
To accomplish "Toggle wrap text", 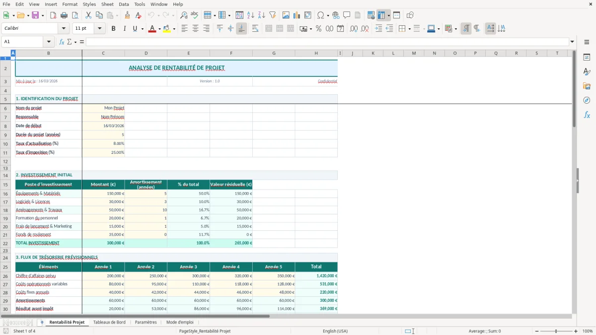I will tap(255, 29).
